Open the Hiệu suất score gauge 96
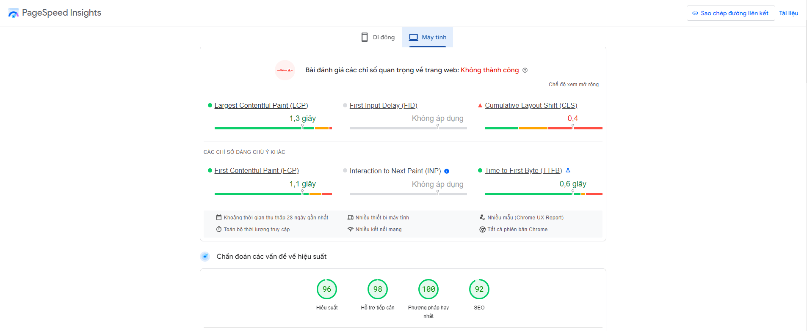 (x=327, y=289)
